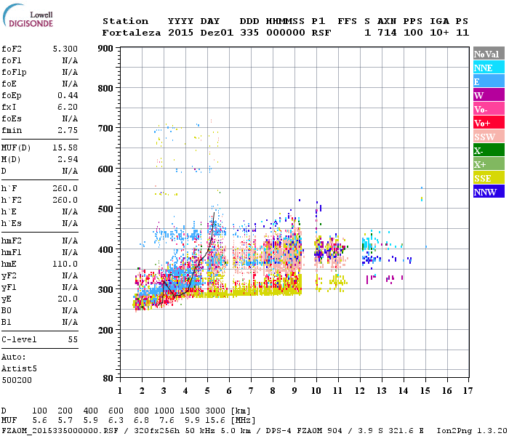Viewport: 509px width, 436px height.
Task: Select the SSW light pink legend swatch
Action: pyautogui.click(x=489, y=137)
